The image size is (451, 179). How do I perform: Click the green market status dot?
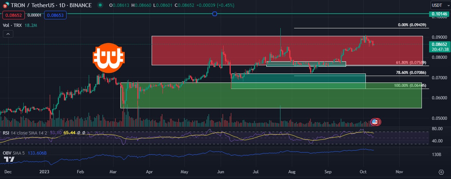click(x=100, y=5)
